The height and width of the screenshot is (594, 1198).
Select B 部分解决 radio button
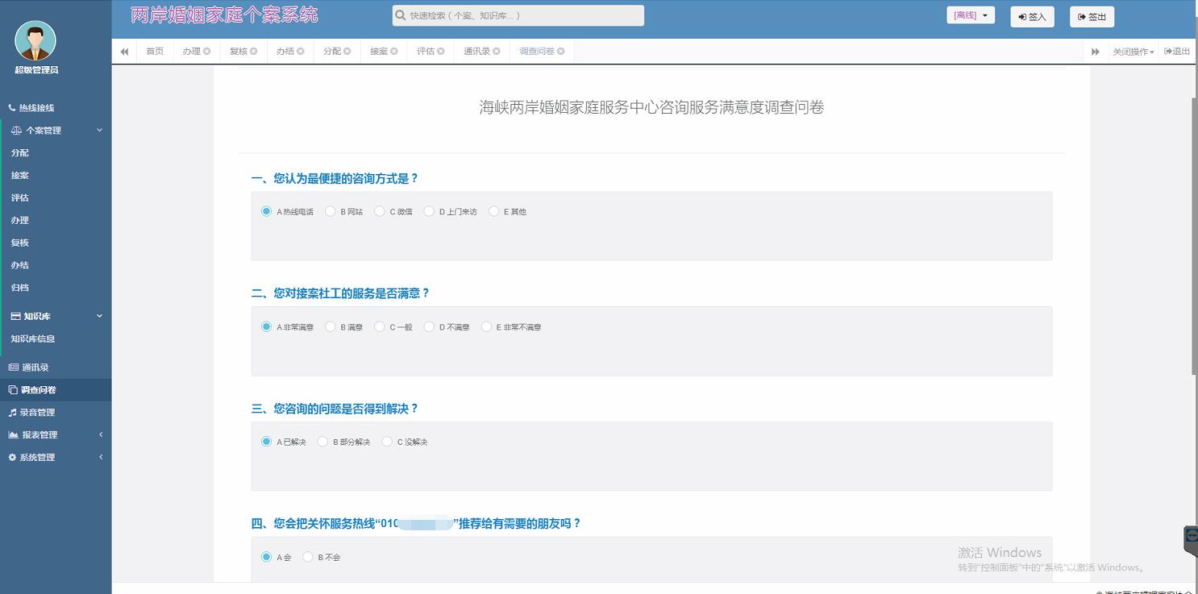coord(322,442)
